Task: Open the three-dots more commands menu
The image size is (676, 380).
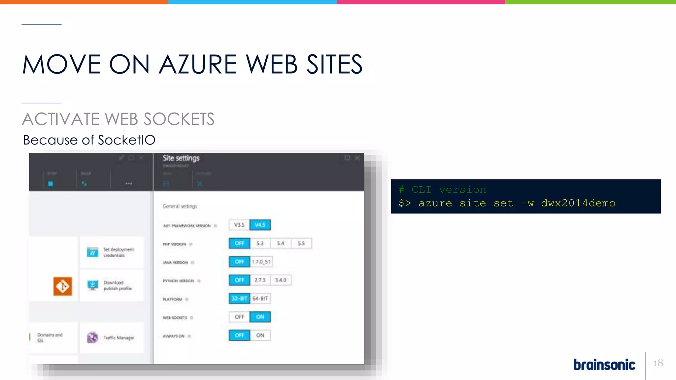Action: pyautogui.click(x=129, y=183)
